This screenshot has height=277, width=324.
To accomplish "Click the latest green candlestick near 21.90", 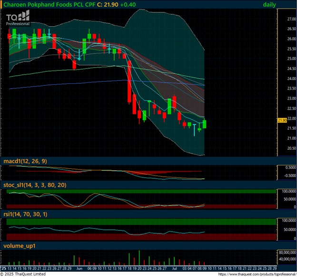I will (x=205, y=124).
